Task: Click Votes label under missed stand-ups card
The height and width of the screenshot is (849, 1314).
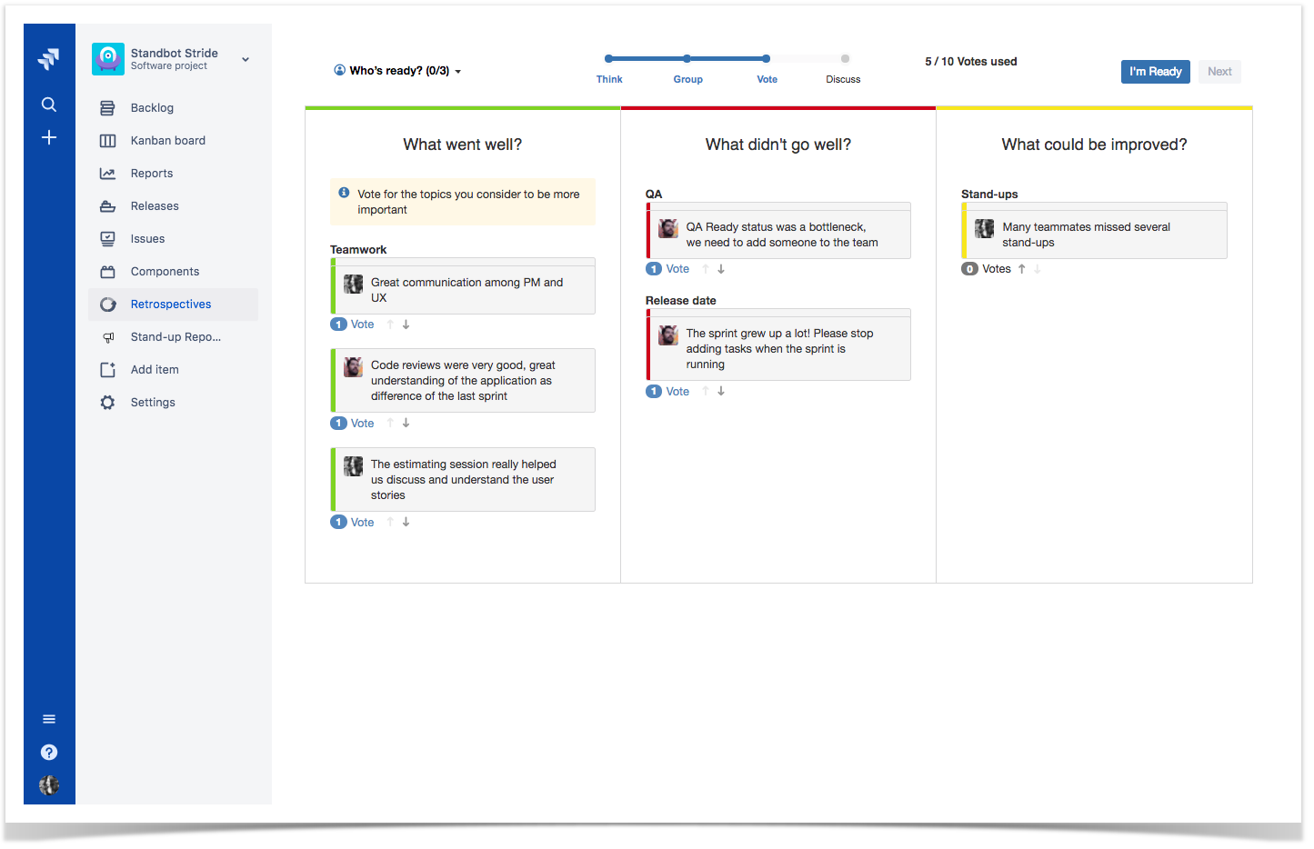Action: click(997, 269)
